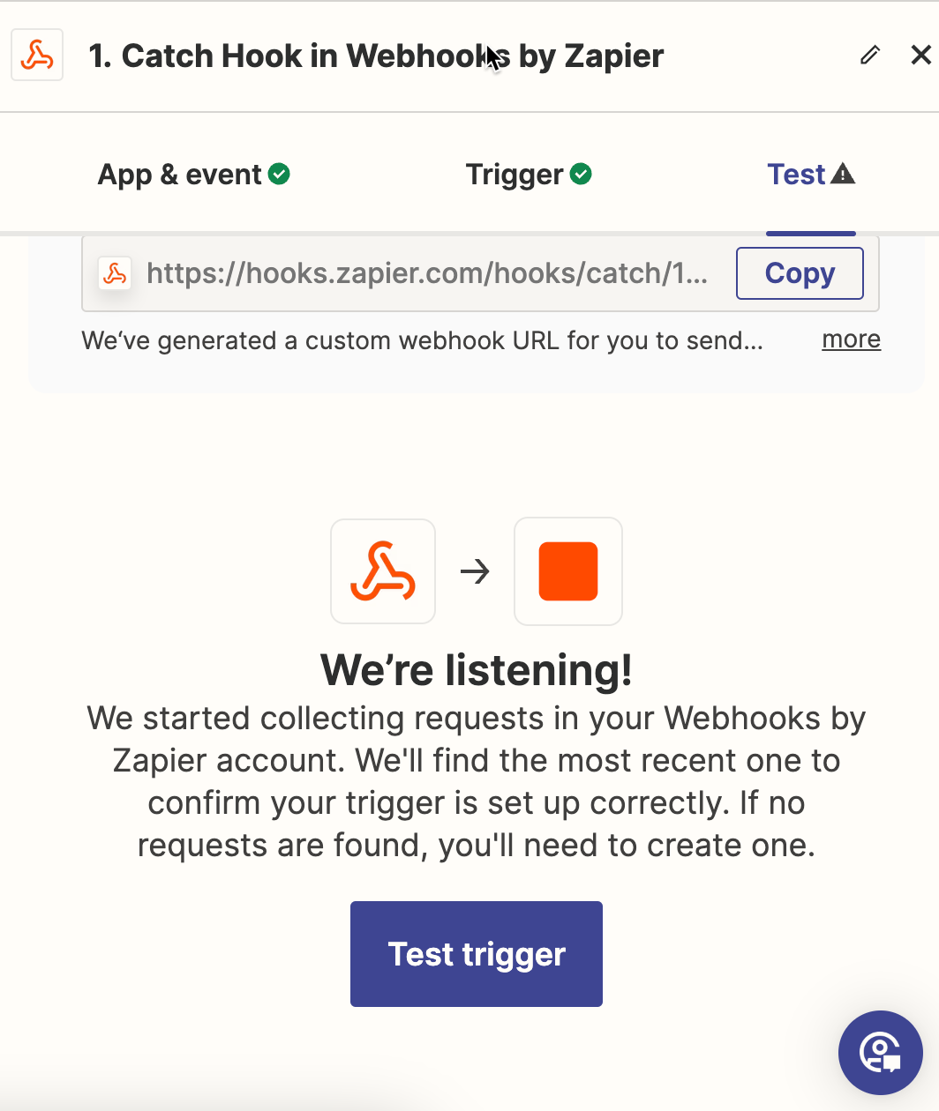Viewport: 939px width, 1111px height.
Task: Open the App & event tab
Action: pos(180,175)
